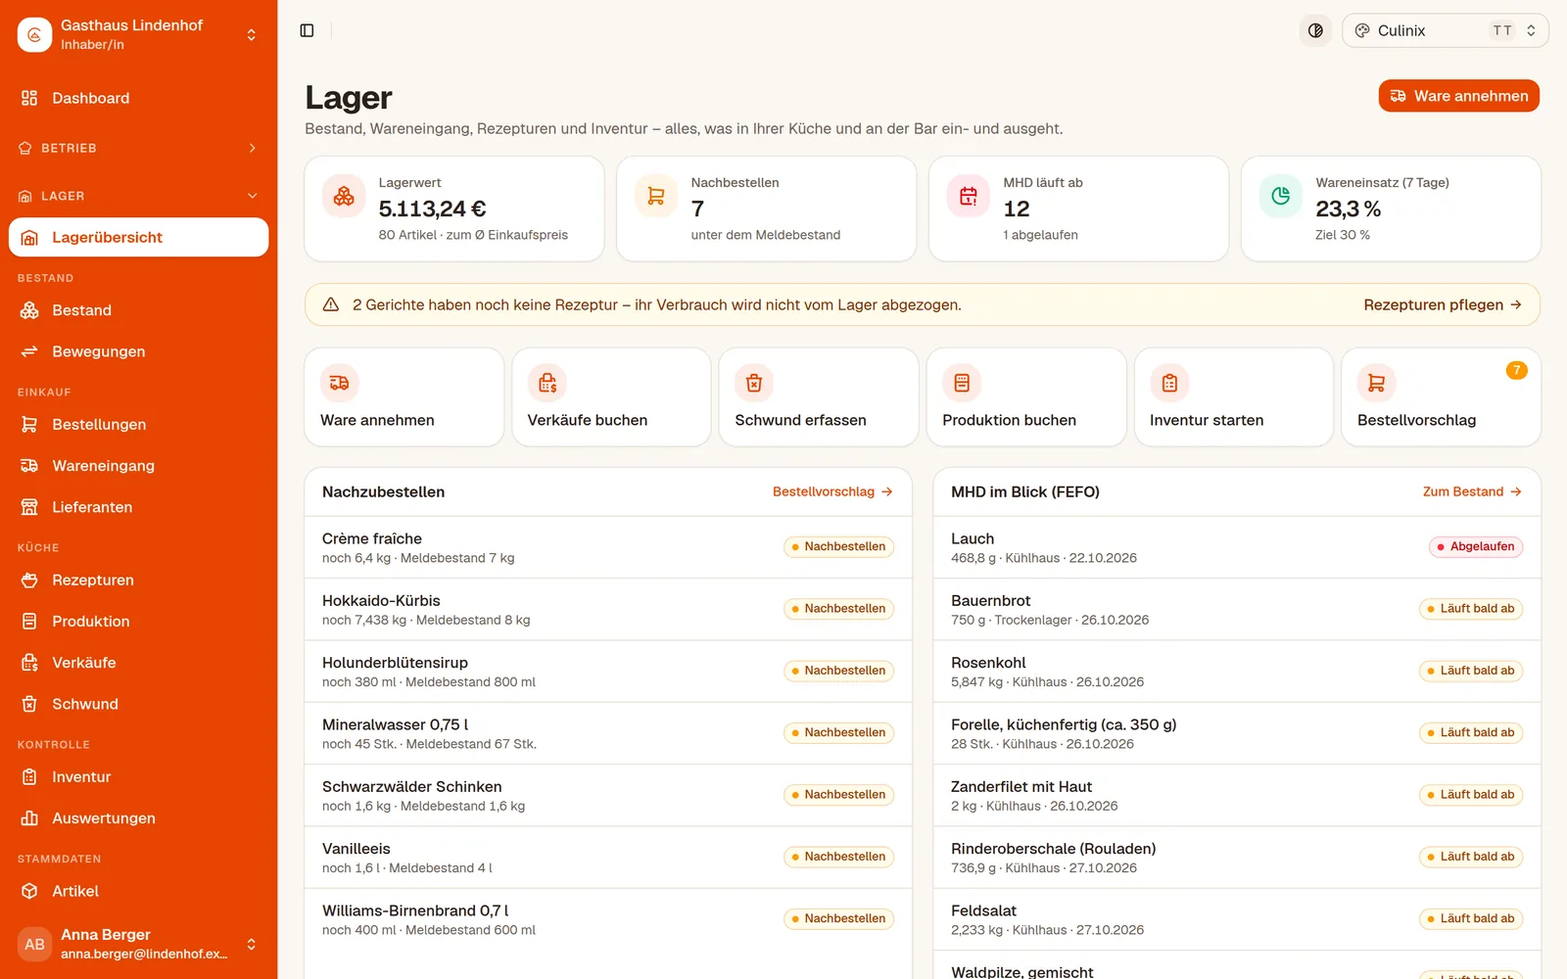Click Nachbestellen badge for Vanilleeis
This screenshot has width=1567, height=979.
click(838, 857)
